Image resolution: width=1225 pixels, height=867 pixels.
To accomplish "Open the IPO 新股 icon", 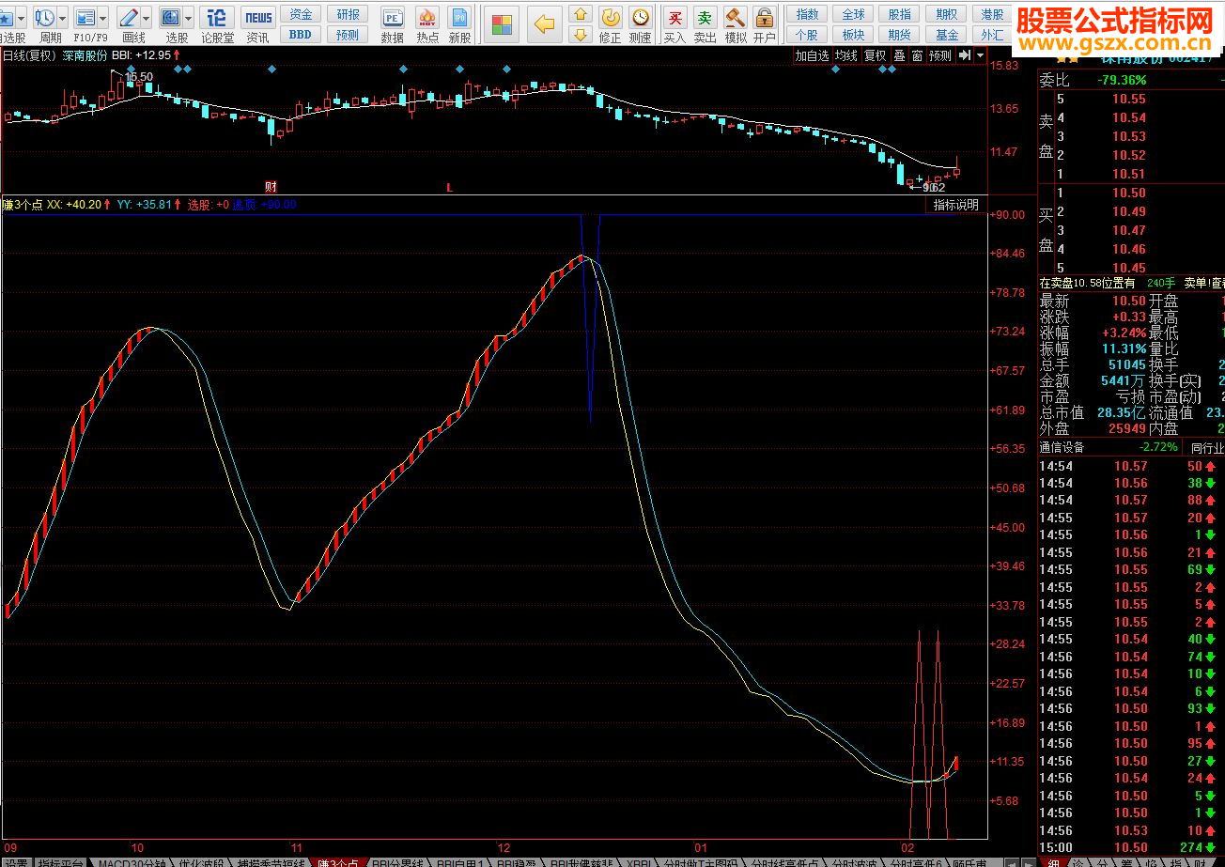I will (x=459, y=18).
